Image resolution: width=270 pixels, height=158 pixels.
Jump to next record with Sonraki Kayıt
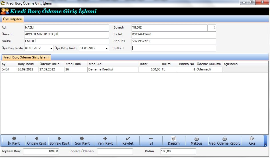tap(59, 141)
